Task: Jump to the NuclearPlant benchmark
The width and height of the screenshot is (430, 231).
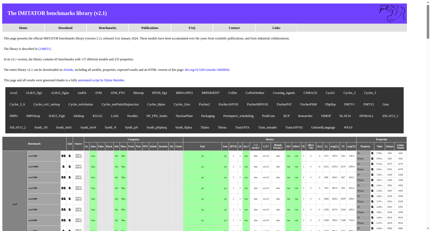Action: [184, 116]
